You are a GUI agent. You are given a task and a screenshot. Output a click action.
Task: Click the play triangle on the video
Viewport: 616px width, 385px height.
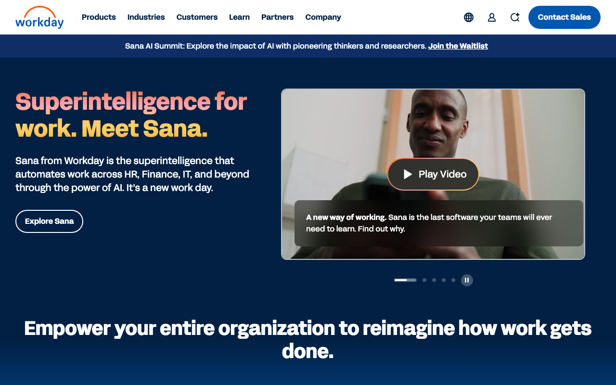tap(408, 174)
